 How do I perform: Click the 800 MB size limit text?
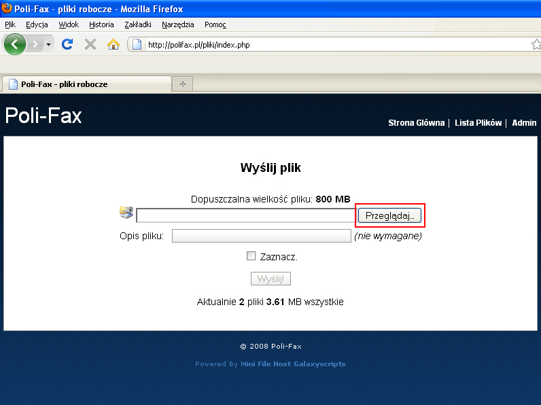point(333,199)
